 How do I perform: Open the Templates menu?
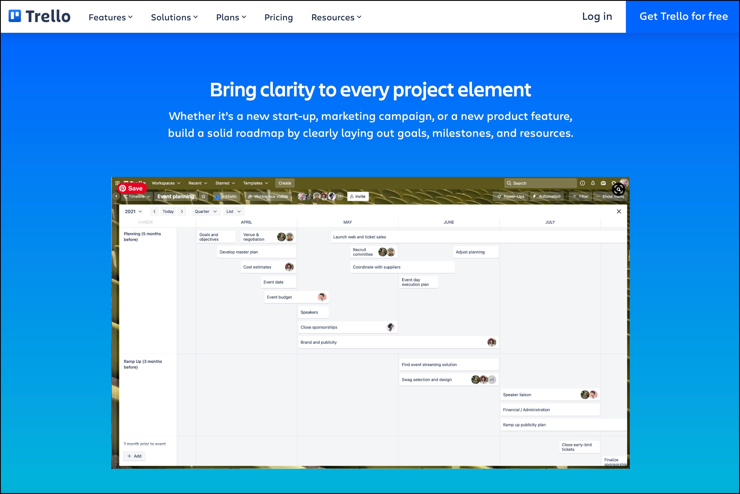pyautogui.click(x=256, y=183)
